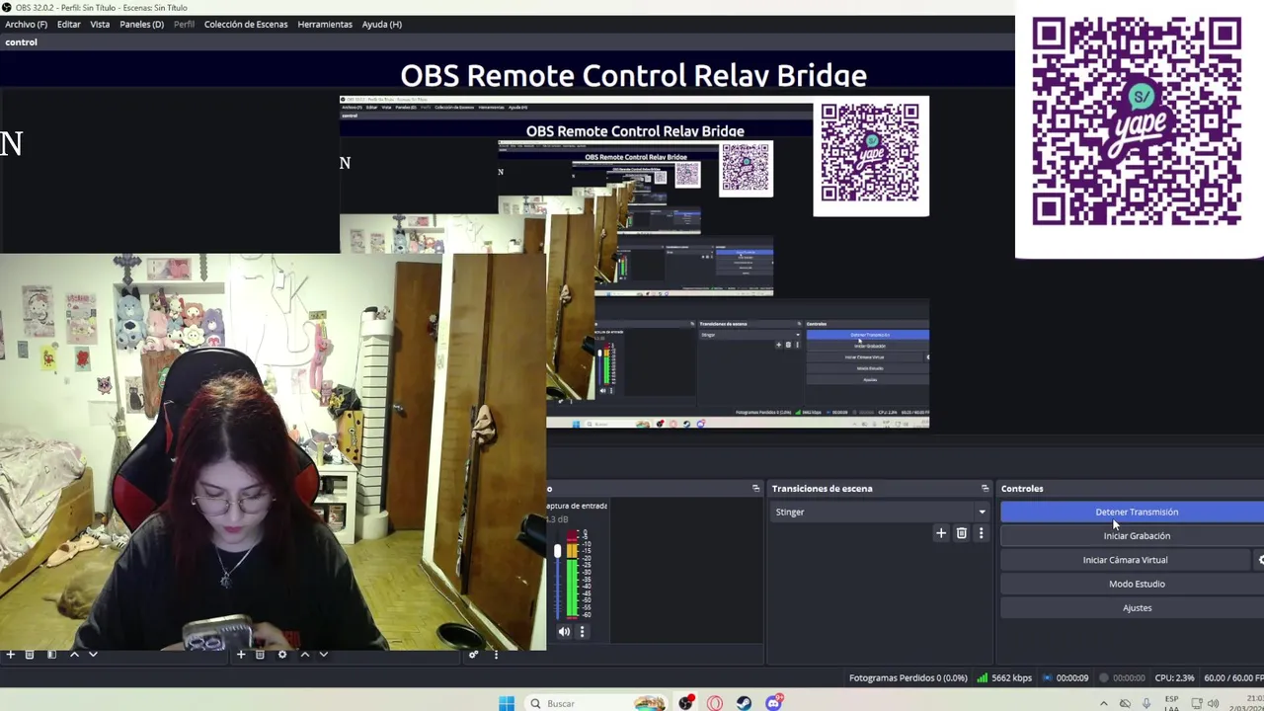Click the display monitor tray icon

click(x=1197, y=704)
